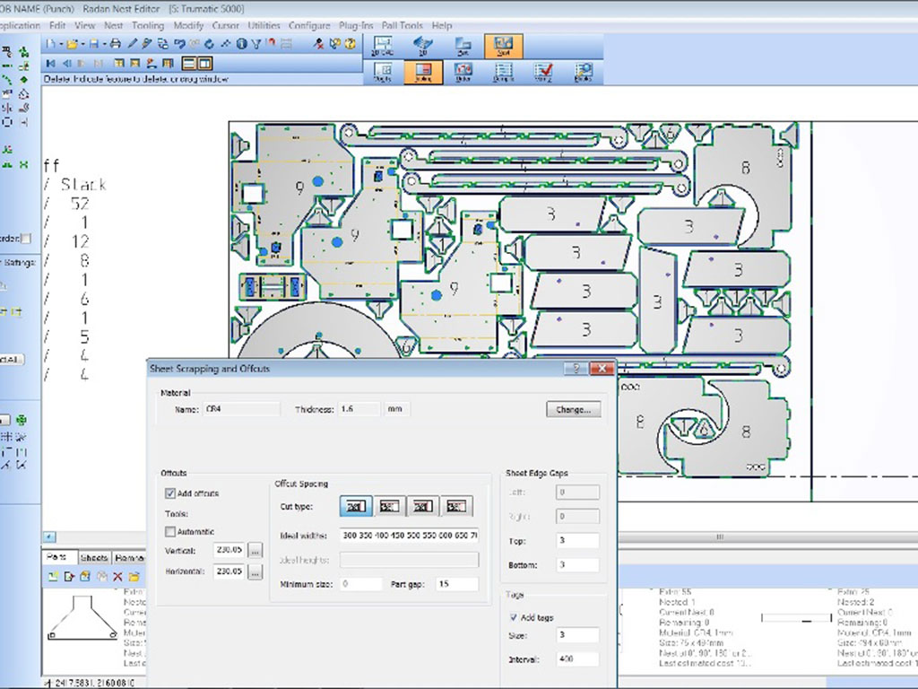This screenshot has width=918, height=689.
Task: Click the print icon in the toolbar
Action: (x=116, y=43)
